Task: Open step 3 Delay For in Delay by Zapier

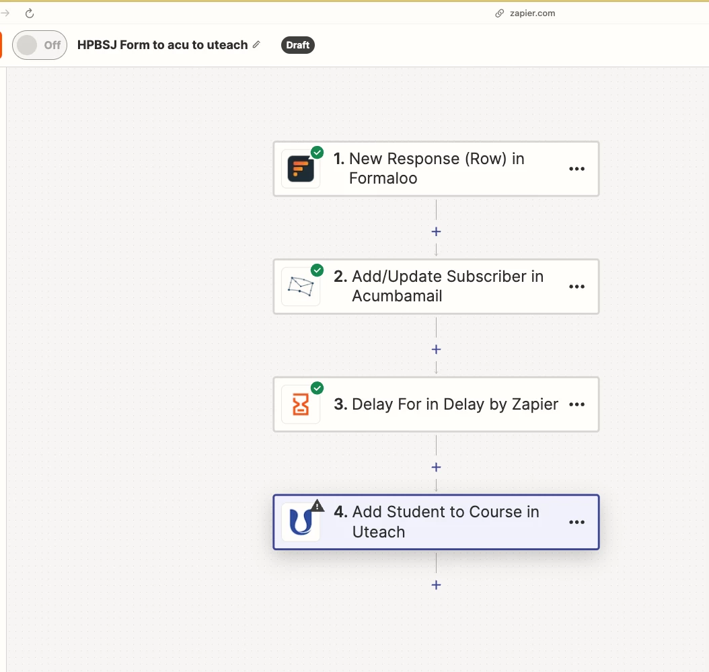Action: 436,404
